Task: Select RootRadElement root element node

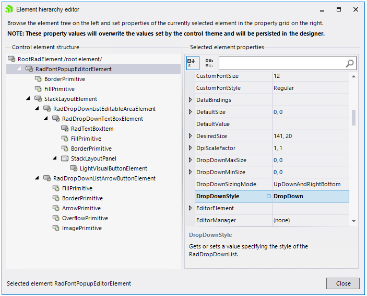Action: click(x=60, y=59)
